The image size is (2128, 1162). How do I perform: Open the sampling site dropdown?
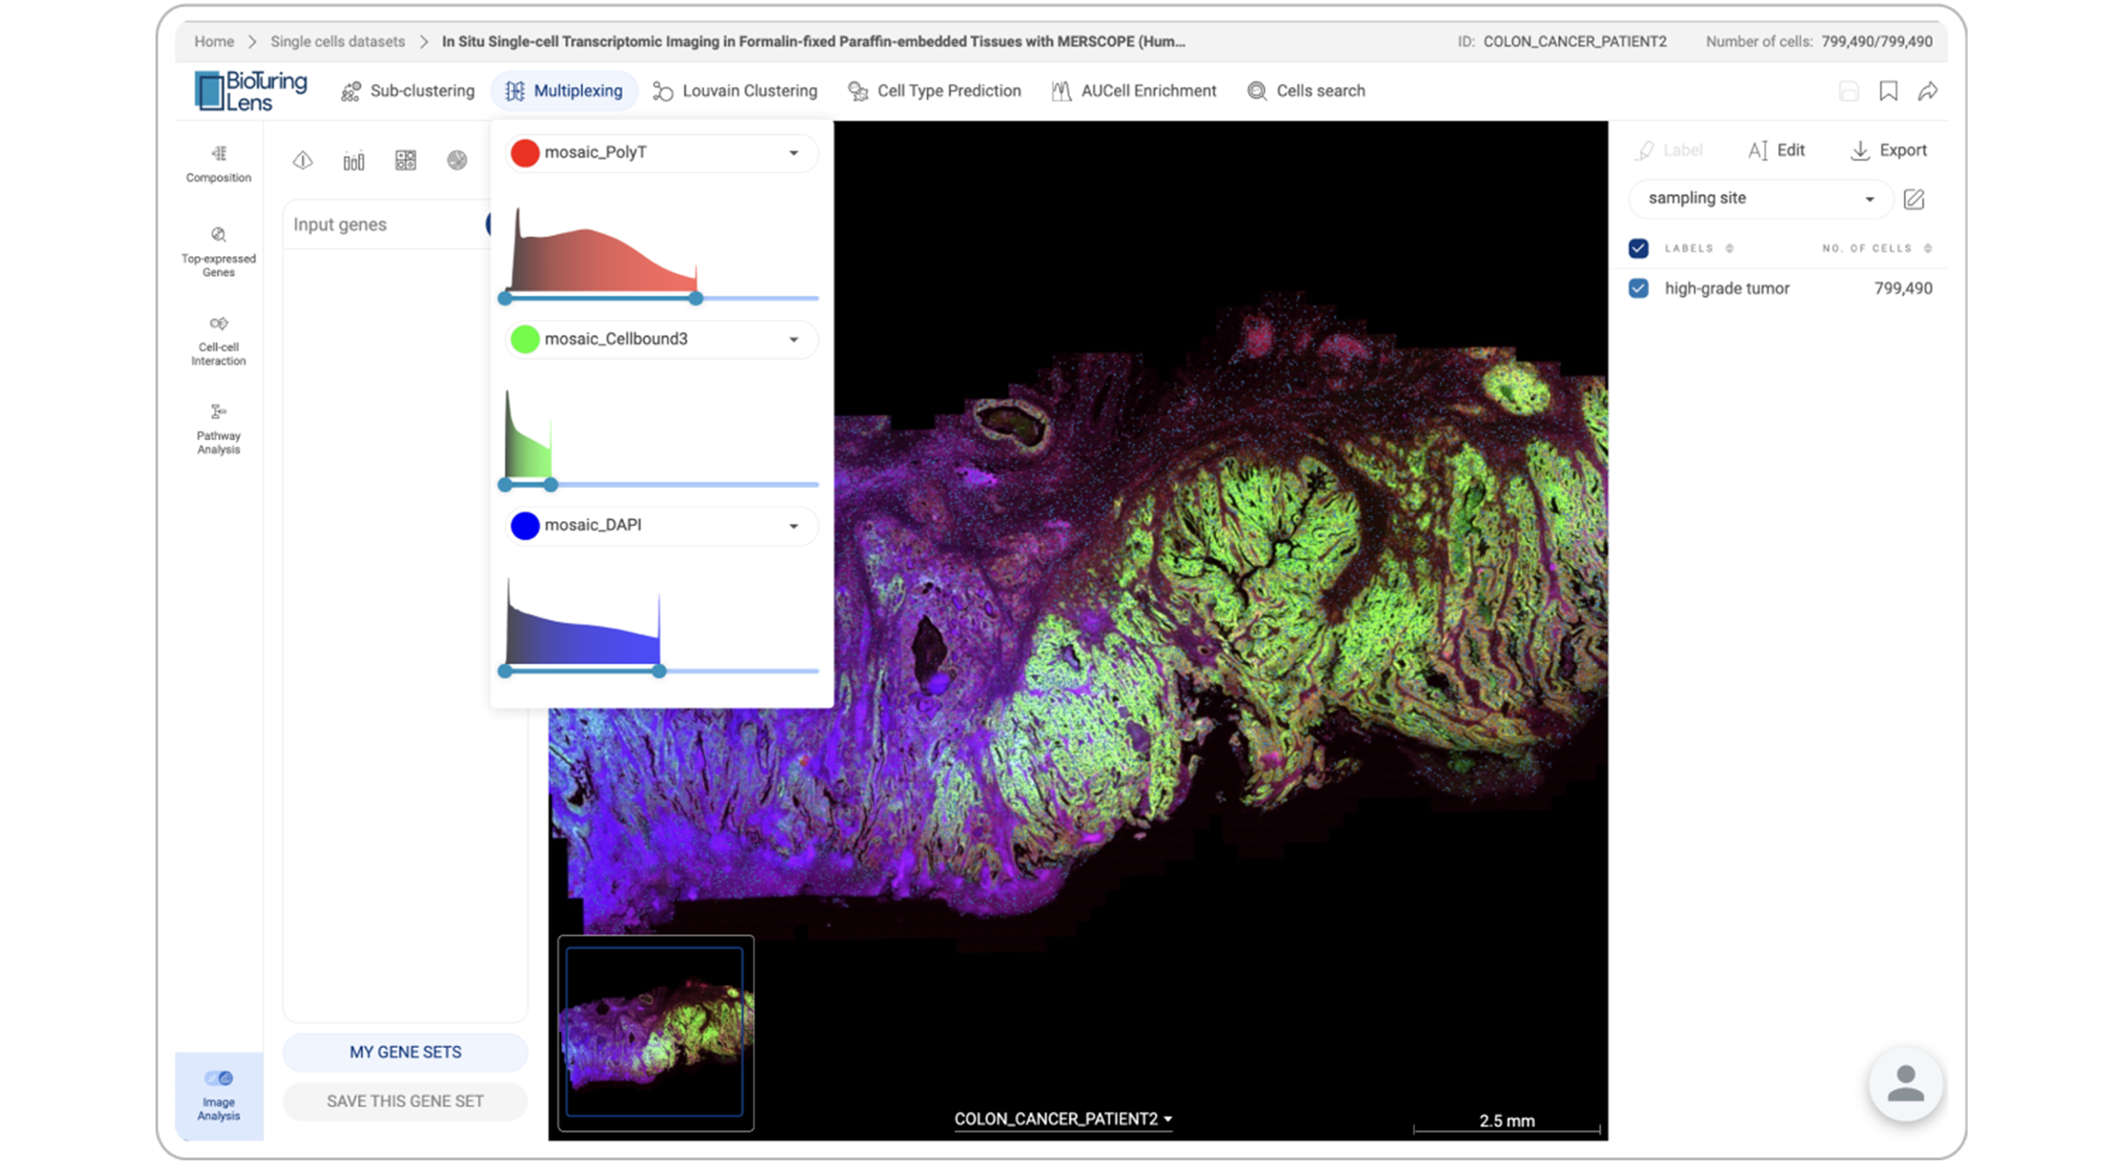coord(1760,198)
